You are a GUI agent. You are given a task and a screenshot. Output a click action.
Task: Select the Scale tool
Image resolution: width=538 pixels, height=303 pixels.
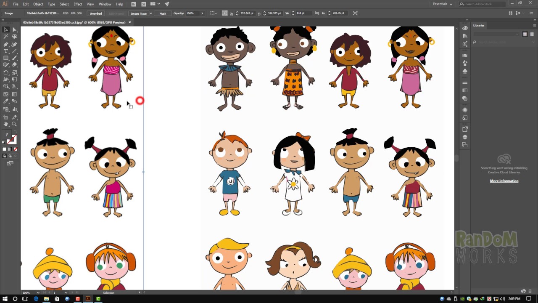(14, 72)
